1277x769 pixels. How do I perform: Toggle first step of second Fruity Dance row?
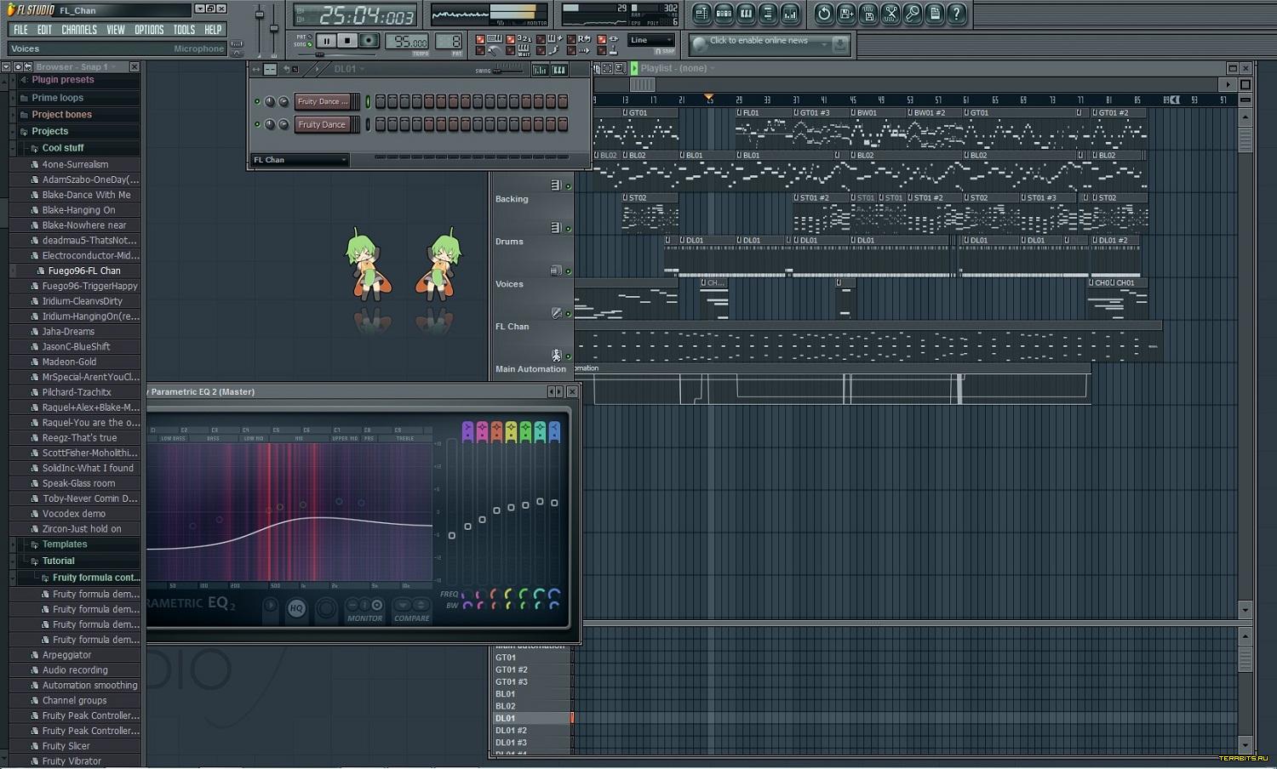(x=381, y=124)
